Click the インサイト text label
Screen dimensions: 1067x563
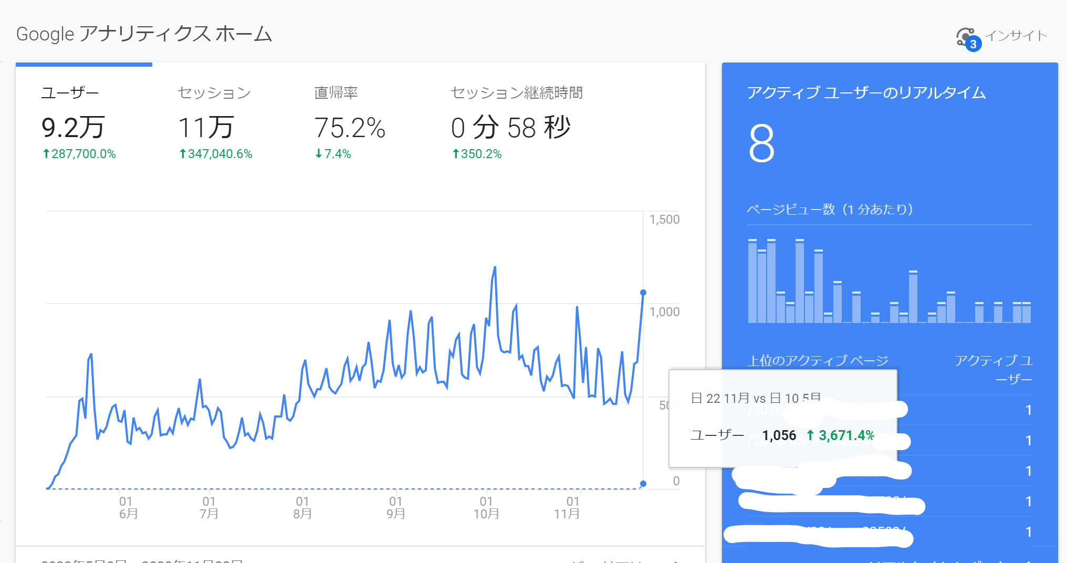(1016, 36)
